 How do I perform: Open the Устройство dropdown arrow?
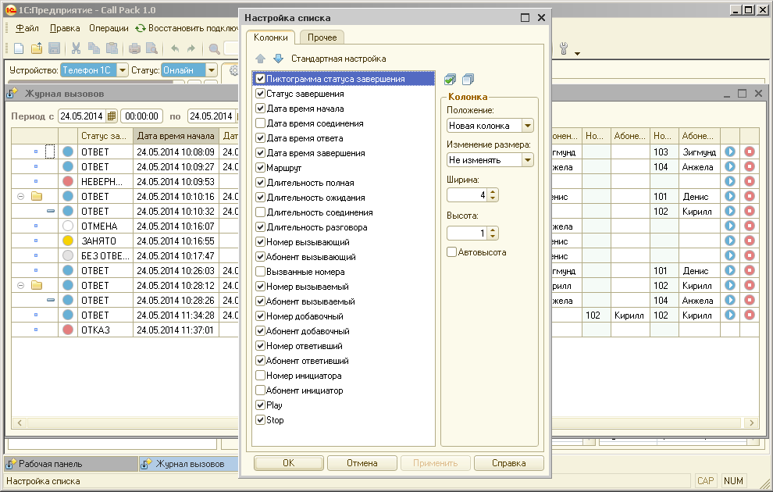click(x=123, y=70)
